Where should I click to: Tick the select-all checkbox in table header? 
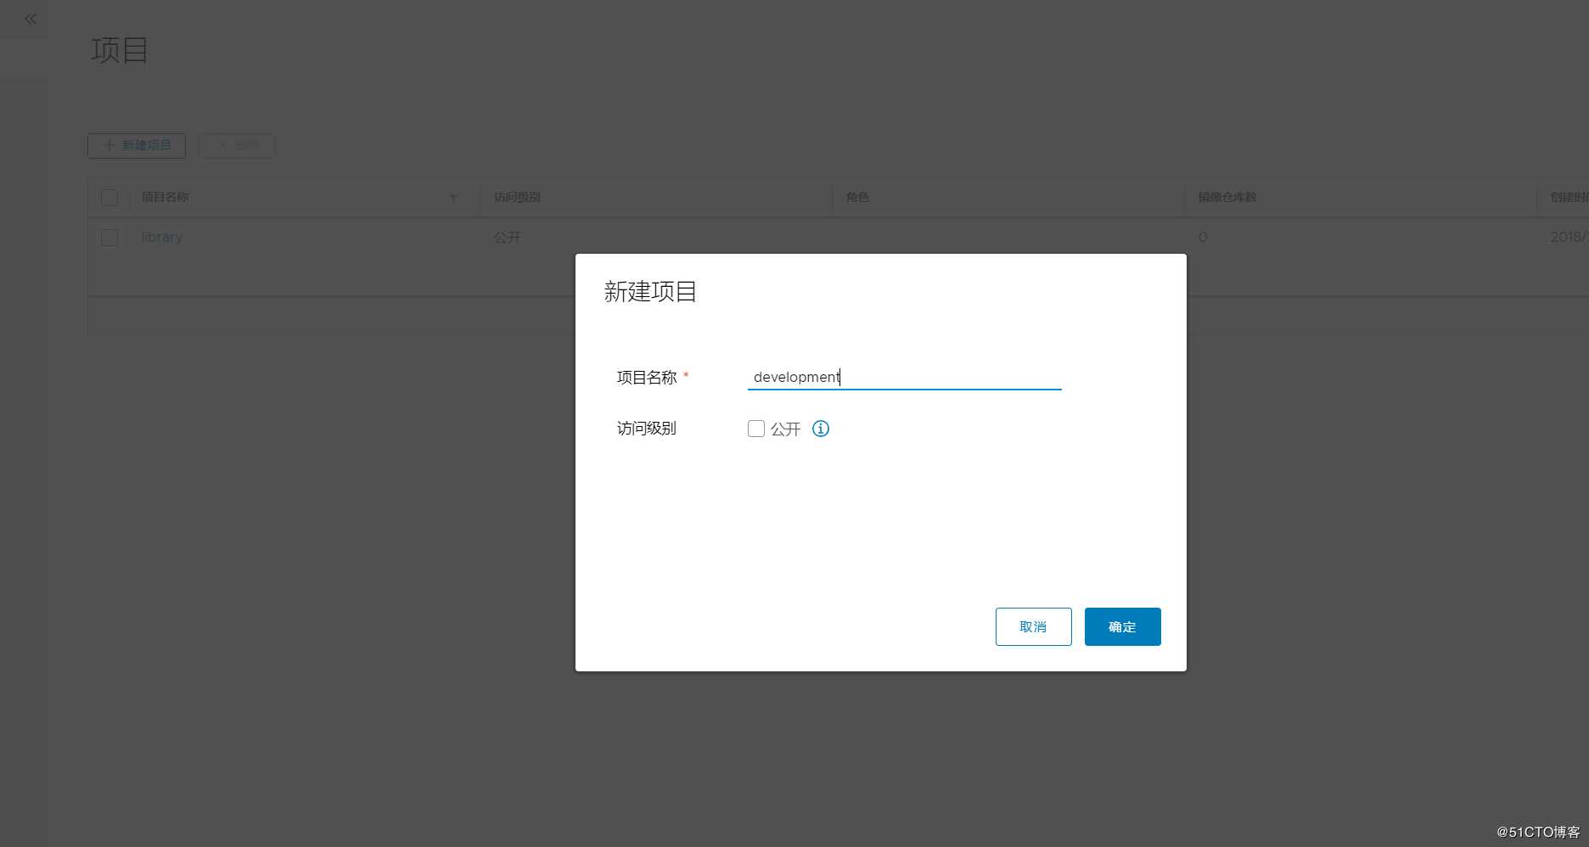[x=109, y=197]
